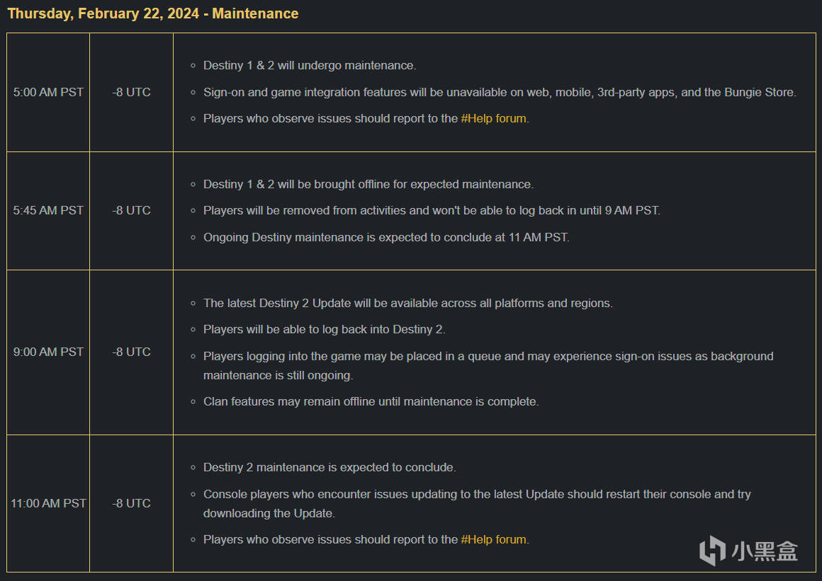The height and width of the screenshot is (581, 822).
Task: Click the -8 UTC cell in 9:00 AM row
Action: point(131,352)
